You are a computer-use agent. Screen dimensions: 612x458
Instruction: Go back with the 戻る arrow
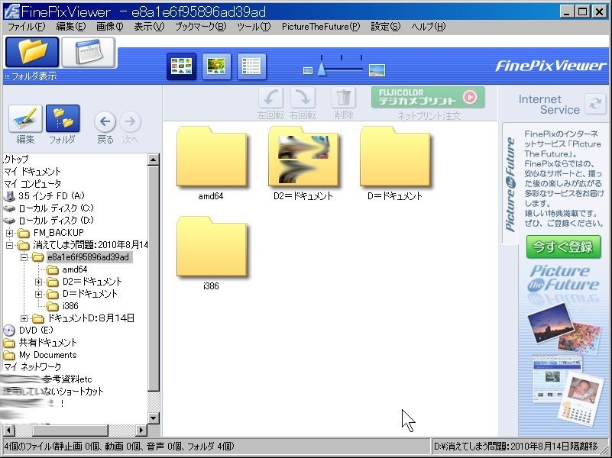click(105, 121)
